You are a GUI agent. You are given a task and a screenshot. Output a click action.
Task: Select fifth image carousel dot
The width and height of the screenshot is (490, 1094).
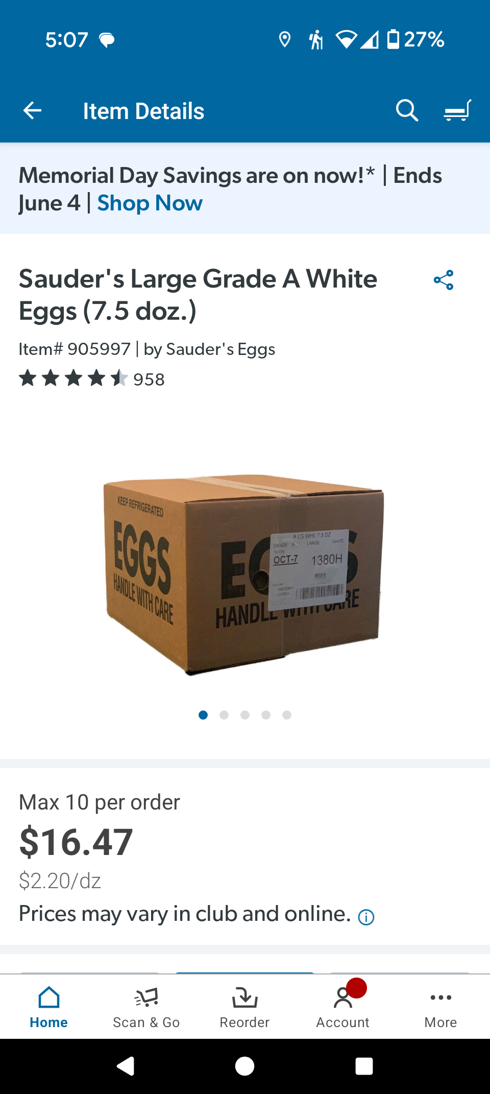tap(287, 715)
